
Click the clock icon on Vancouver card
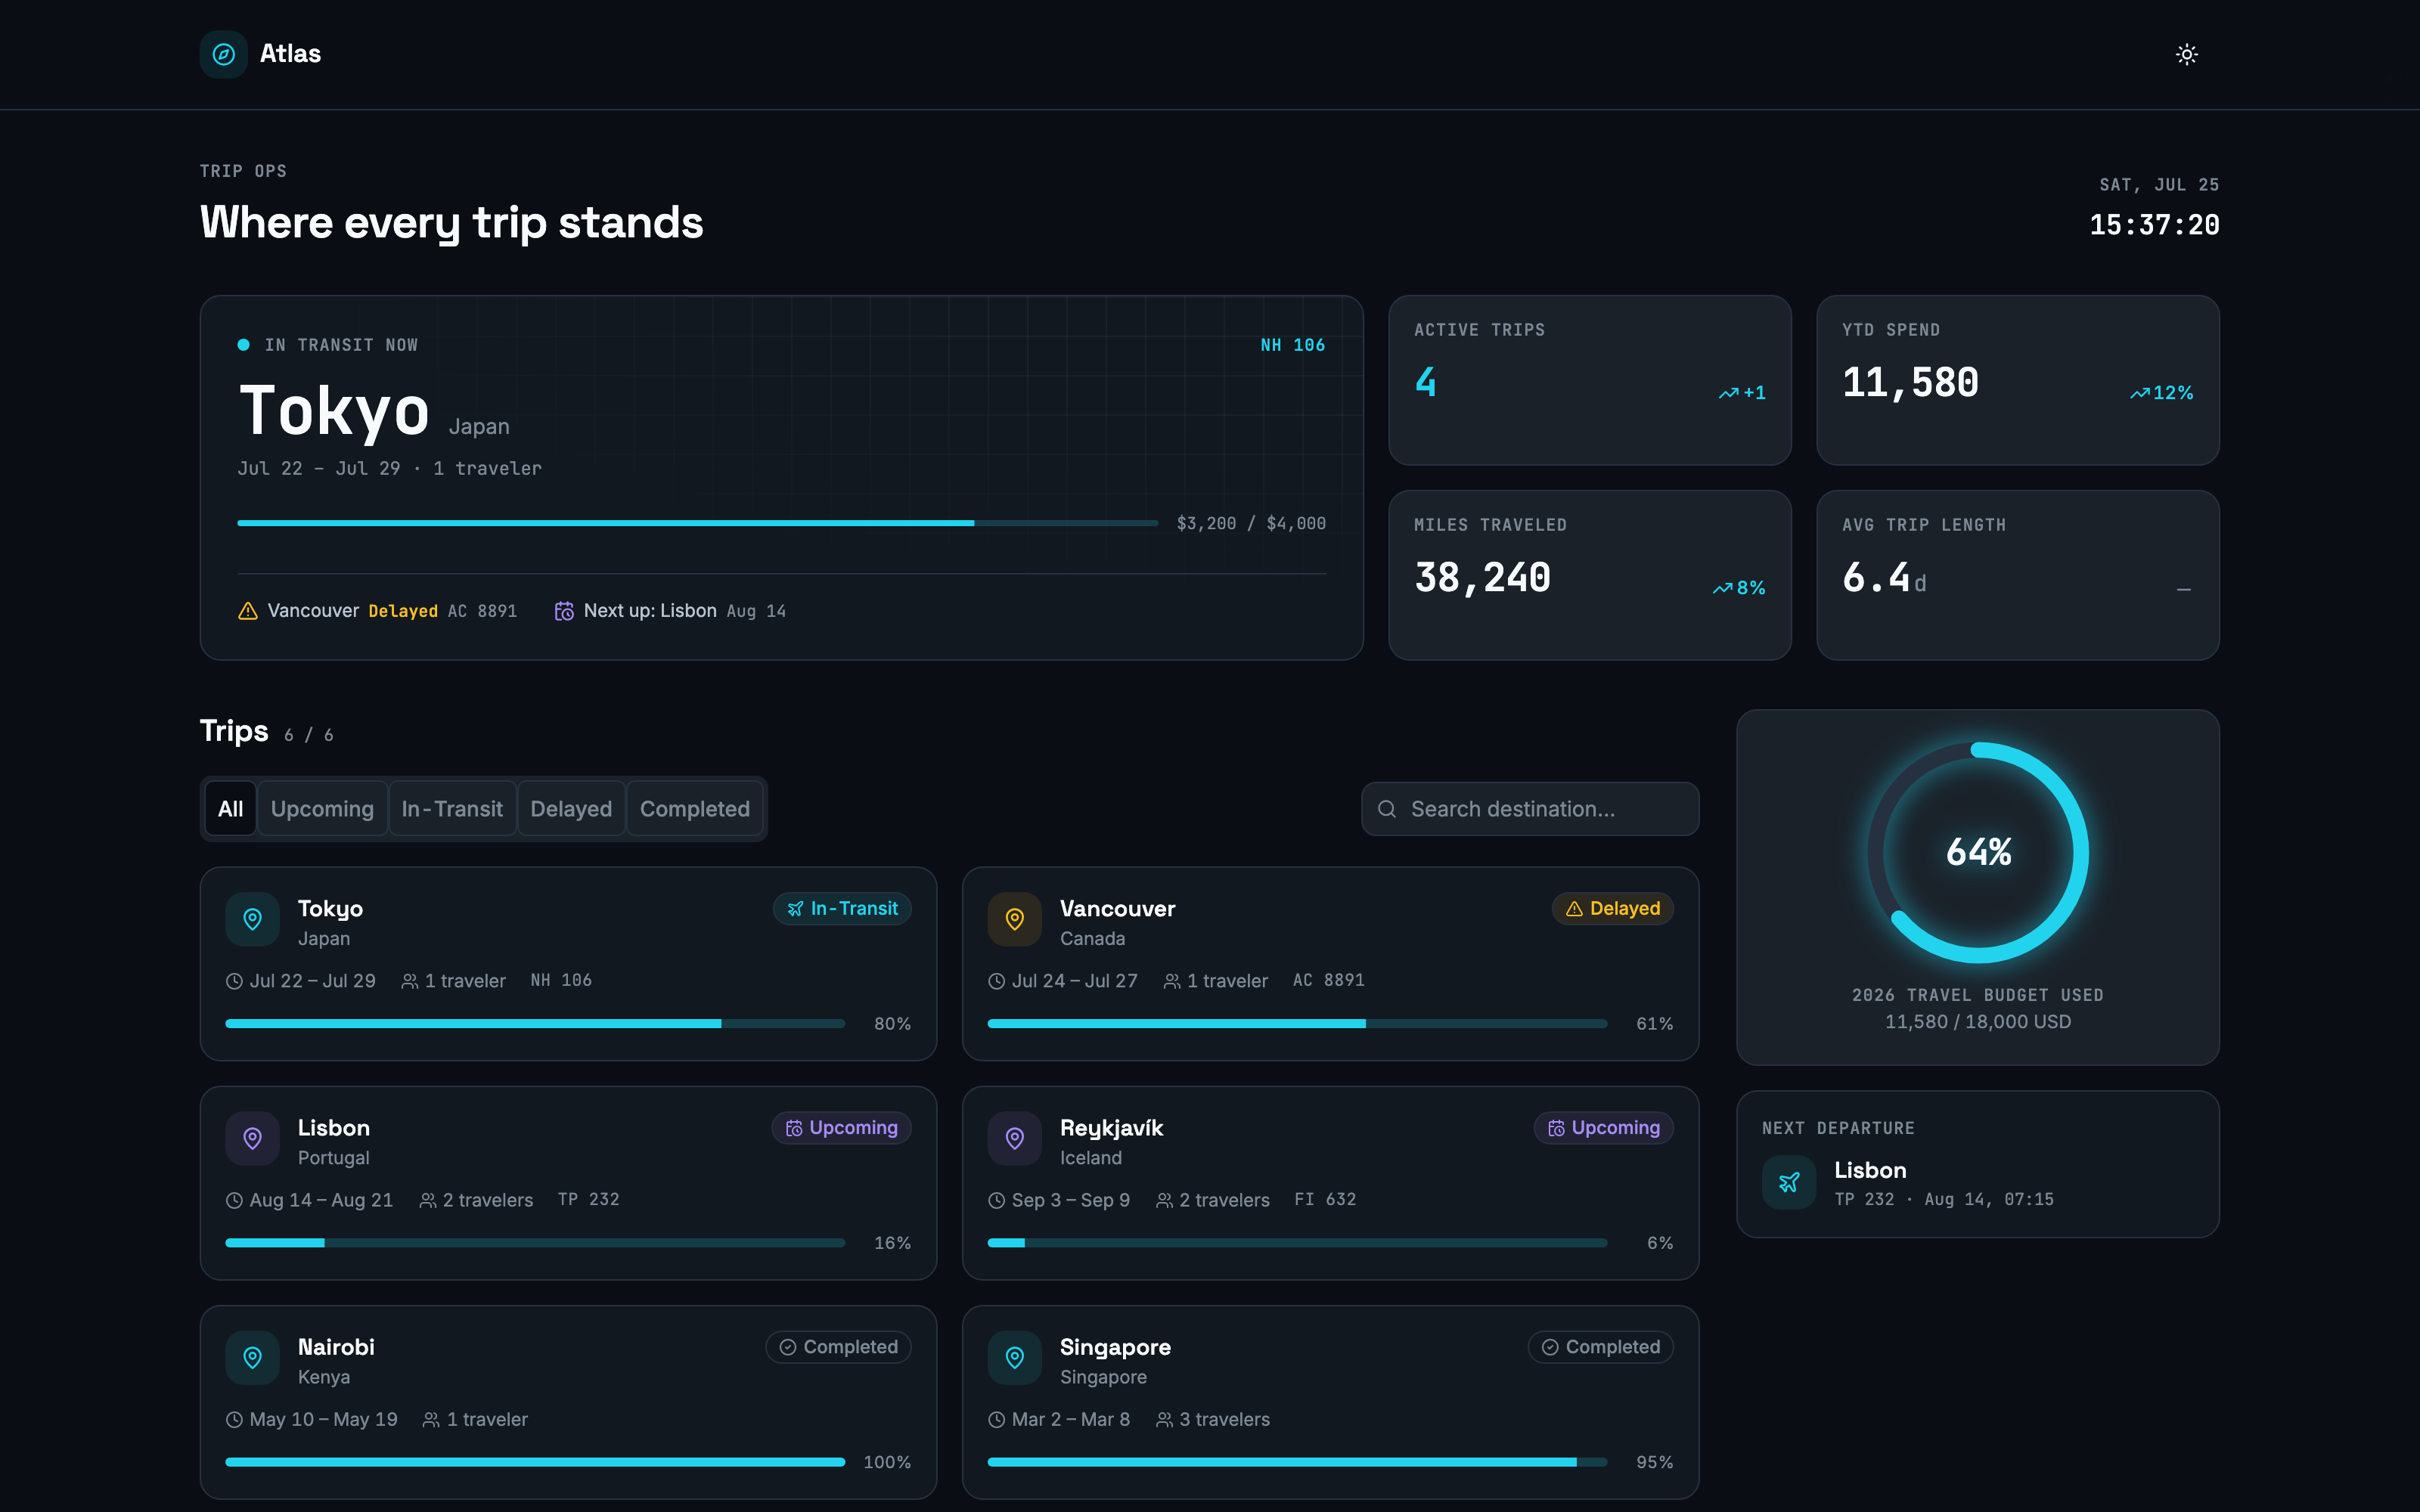pos(996,981)
